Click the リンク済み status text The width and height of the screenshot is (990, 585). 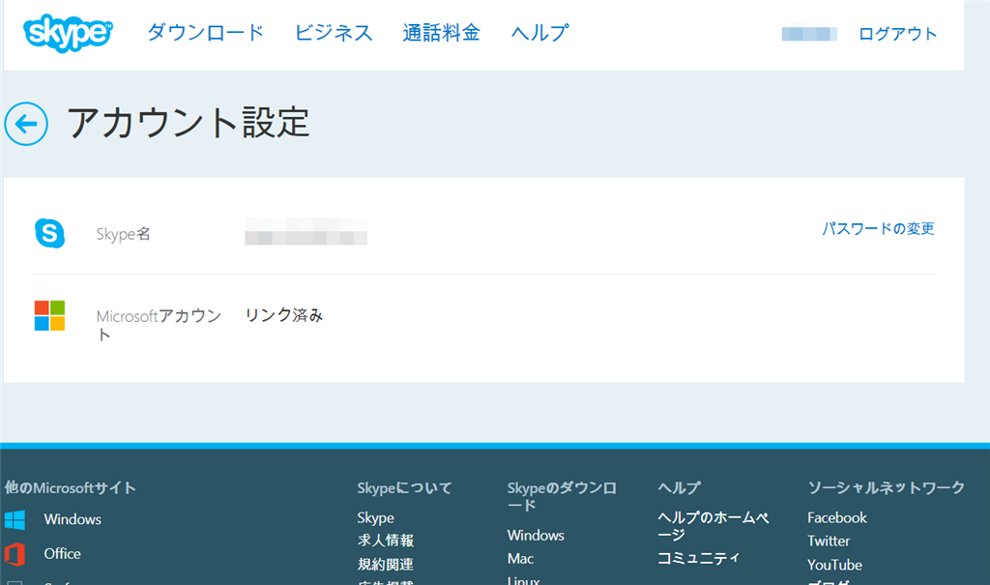click(x=284, y=315)
